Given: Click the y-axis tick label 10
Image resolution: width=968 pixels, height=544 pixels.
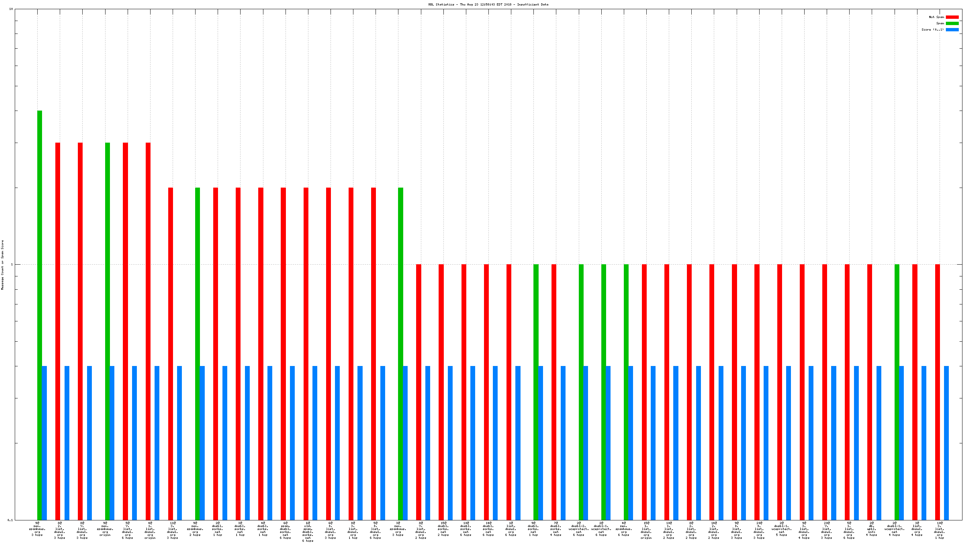Looking at the screenshot, I should tap(11, 9).
